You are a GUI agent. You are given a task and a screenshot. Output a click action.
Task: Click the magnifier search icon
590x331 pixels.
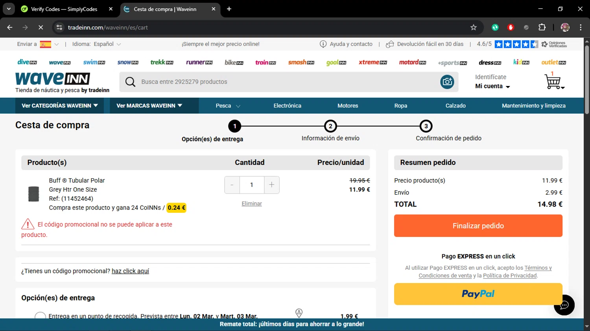coord(130,82)
